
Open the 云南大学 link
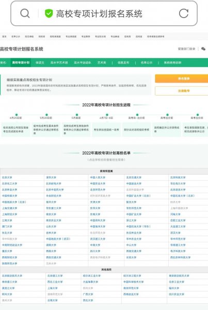(53, 300)
